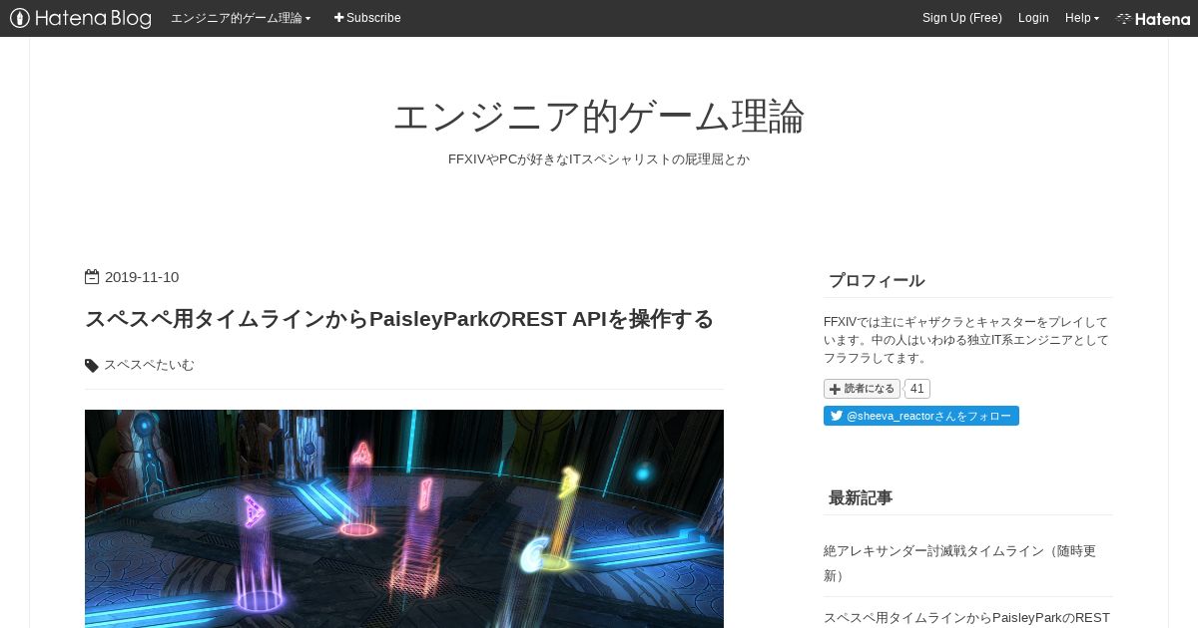The image size is (1198, 628).
Task: Follow @sheeva_reactor on Twitter button
Action: point(921,416)
